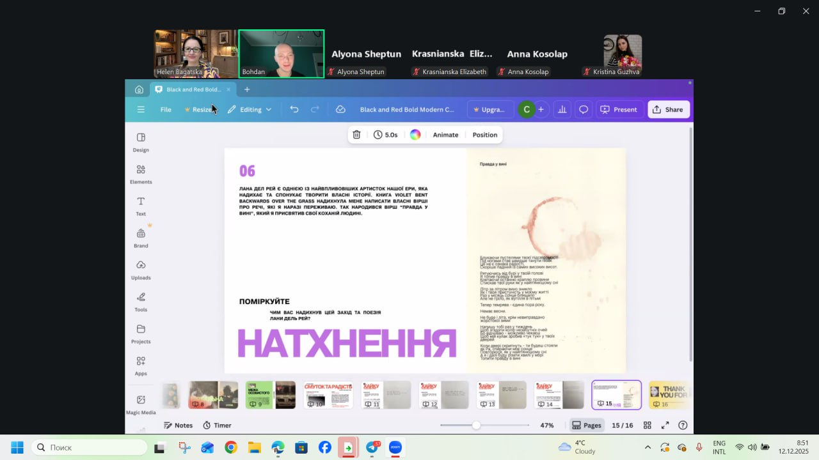The image size is (819, 460).
Task: Switch to grid view of pages
Action: (648, 425)
